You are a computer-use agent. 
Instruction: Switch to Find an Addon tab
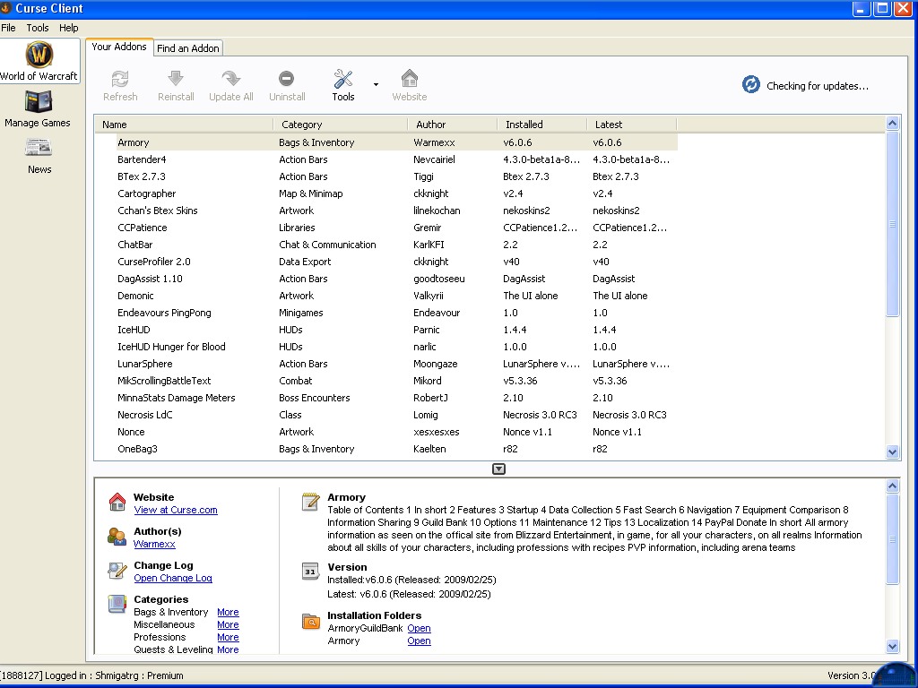point(188,48)
